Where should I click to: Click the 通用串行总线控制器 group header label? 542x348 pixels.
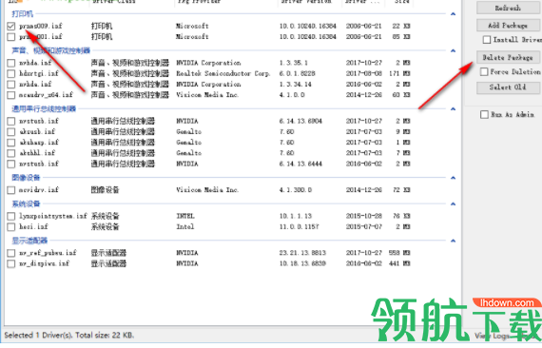click(44, 108)
